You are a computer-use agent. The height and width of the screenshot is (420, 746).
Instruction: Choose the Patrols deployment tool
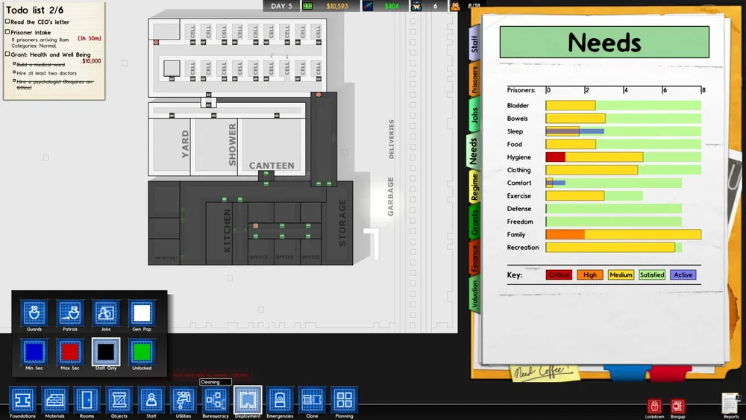tap(70, 313)
